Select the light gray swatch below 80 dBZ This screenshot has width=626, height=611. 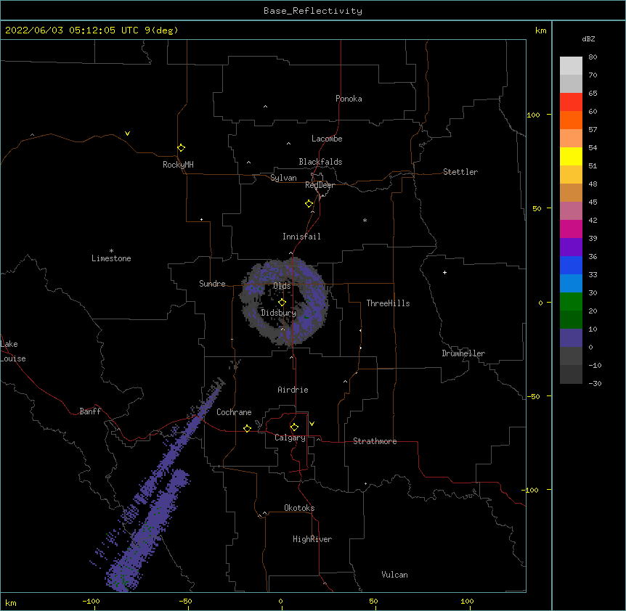point(571,65)
